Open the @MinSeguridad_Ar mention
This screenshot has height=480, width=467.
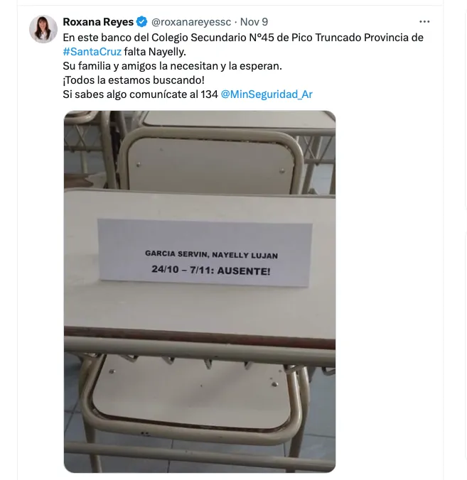coord(267,94)
